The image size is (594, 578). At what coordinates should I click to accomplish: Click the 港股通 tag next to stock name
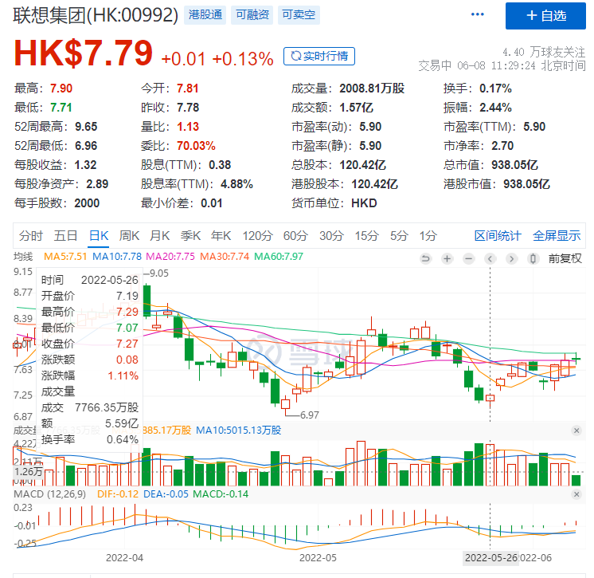point(205,15)
